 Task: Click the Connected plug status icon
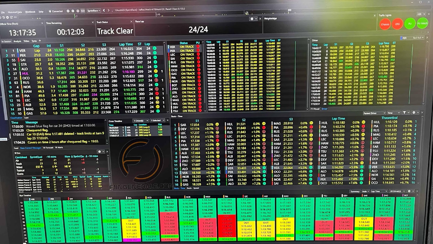(50, 11)
